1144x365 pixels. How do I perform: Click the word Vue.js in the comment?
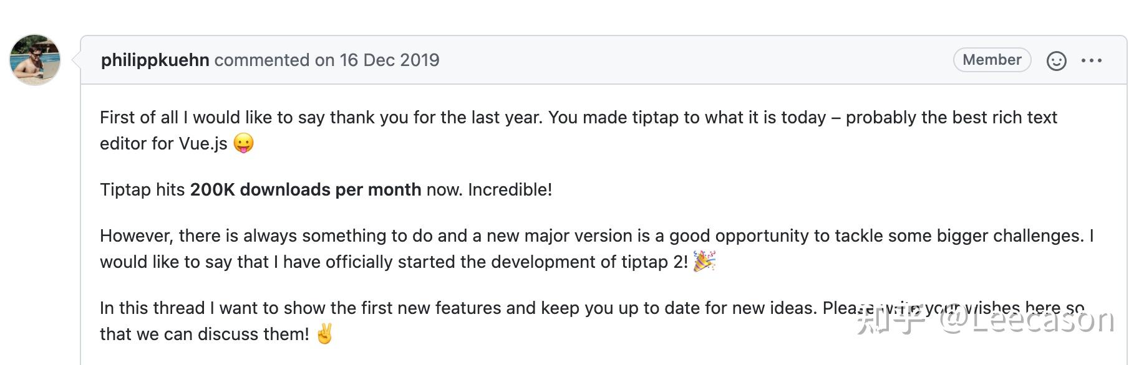[203, 144]
